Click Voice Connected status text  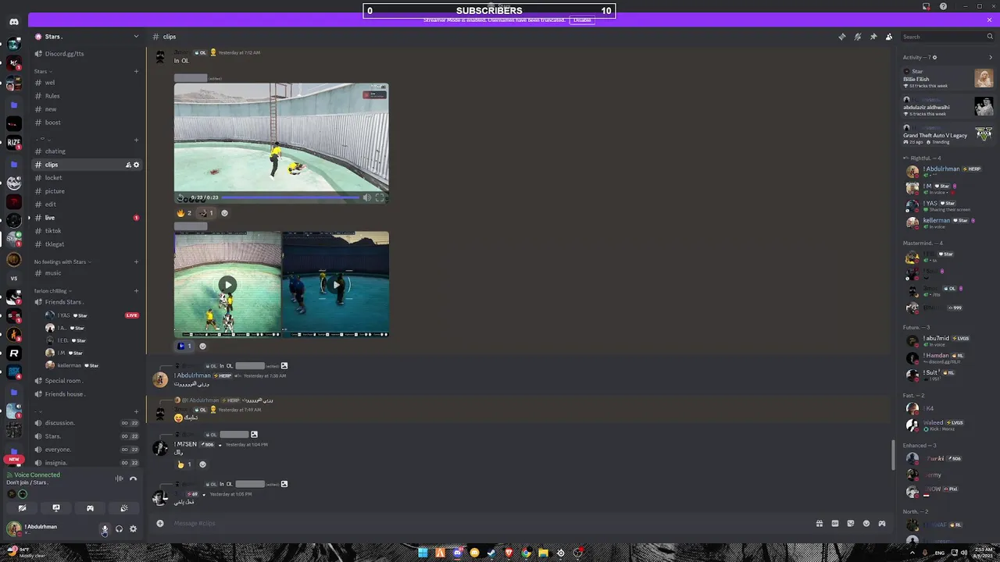pos(37,475)
